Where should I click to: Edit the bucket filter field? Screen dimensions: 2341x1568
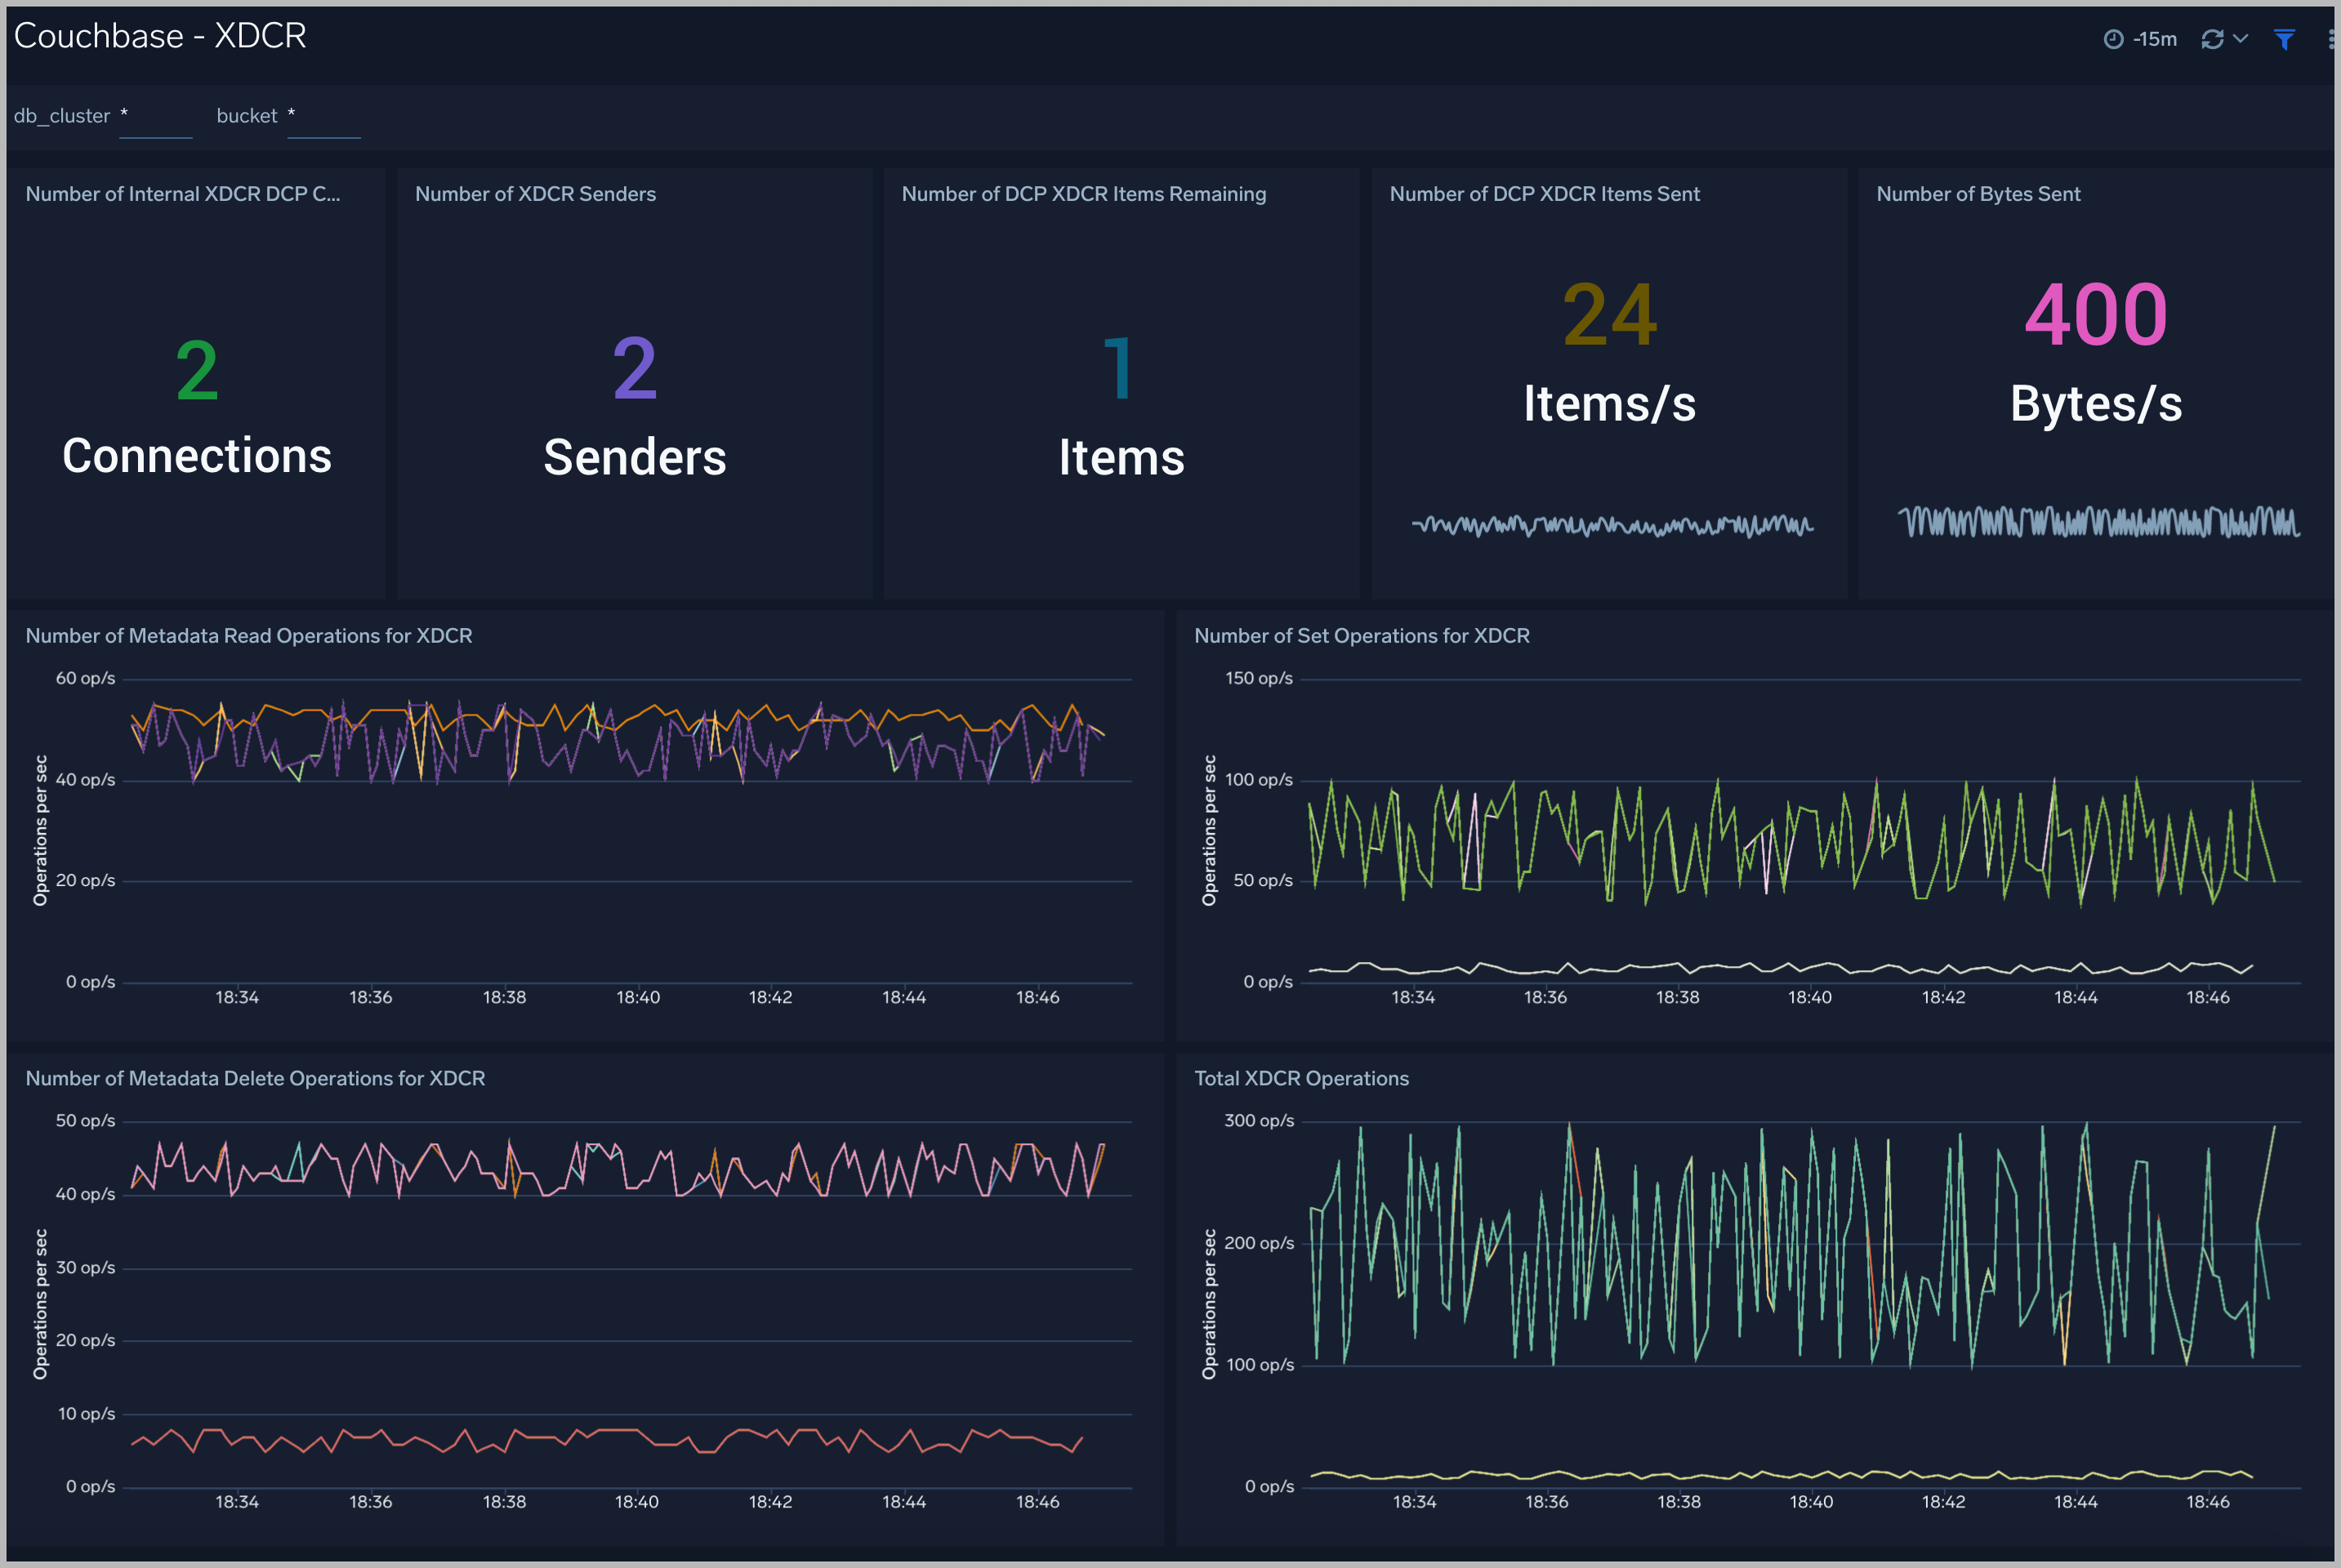point(323,118)
